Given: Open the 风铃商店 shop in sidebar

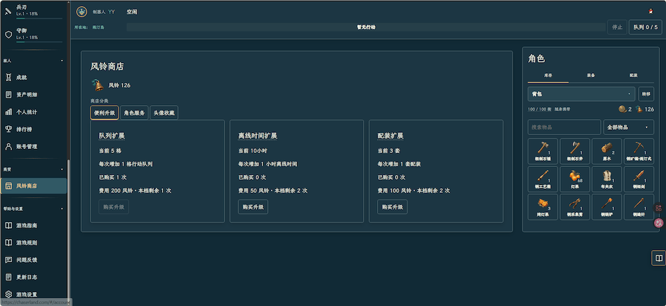Looking at the screenshot, I should 33,186.
